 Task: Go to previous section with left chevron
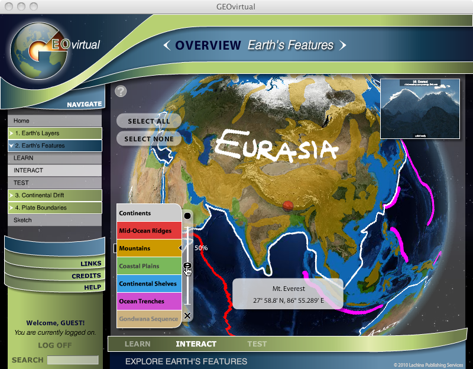167,46
